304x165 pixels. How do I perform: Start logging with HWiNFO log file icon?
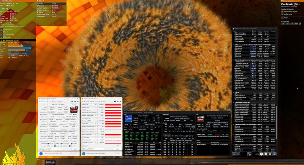pyautogui.click(x=266, y=154)
